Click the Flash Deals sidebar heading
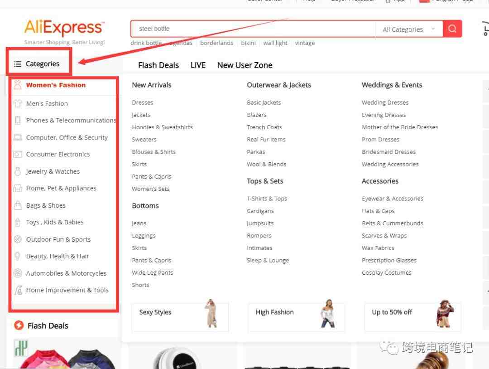The height and width of the screenshot is (369, 489). tap(48, 325)
